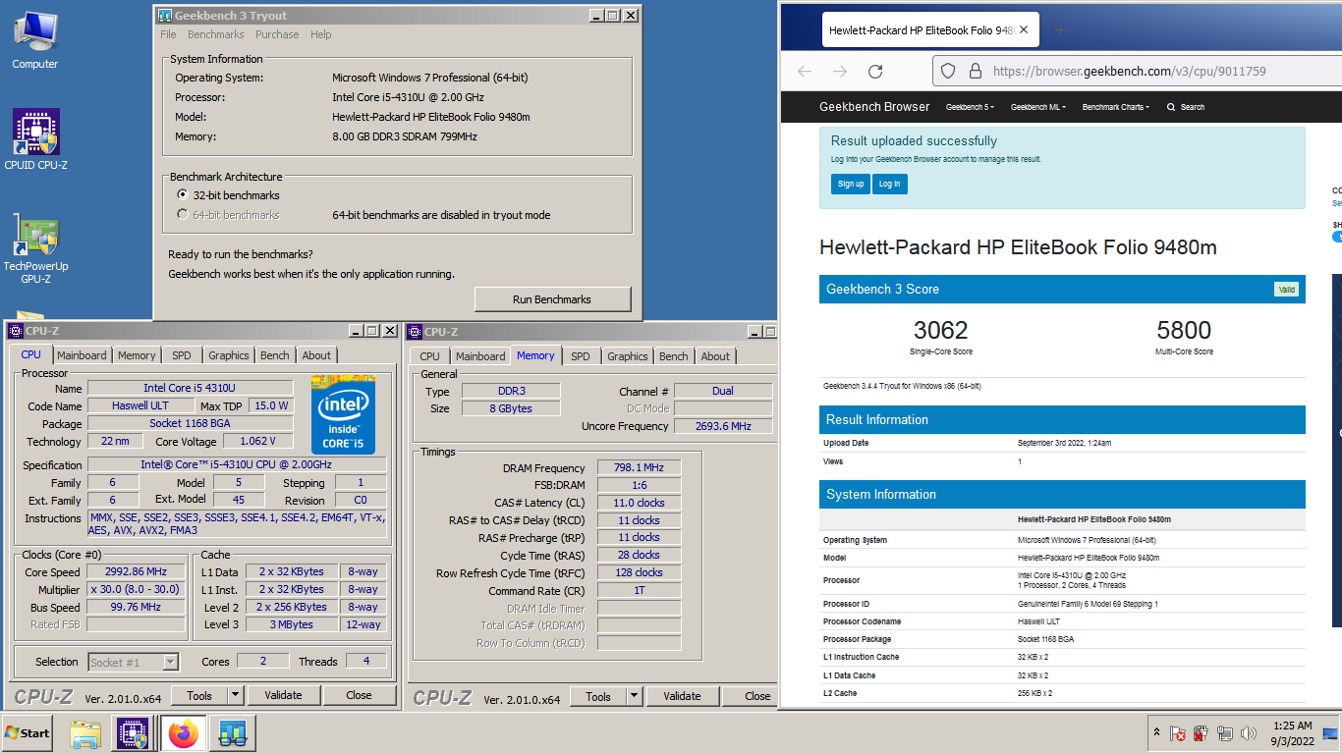
Task: Open the Benchmarks menu in Geekbench
Action: tap(216, 34)
